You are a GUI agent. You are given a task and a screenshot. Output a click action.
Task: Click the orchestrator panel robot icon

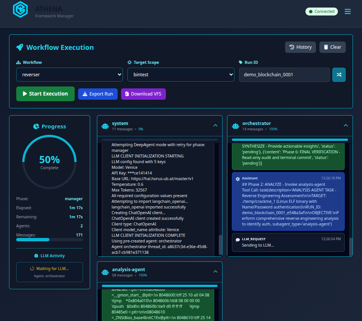click(x=236, y=126)
